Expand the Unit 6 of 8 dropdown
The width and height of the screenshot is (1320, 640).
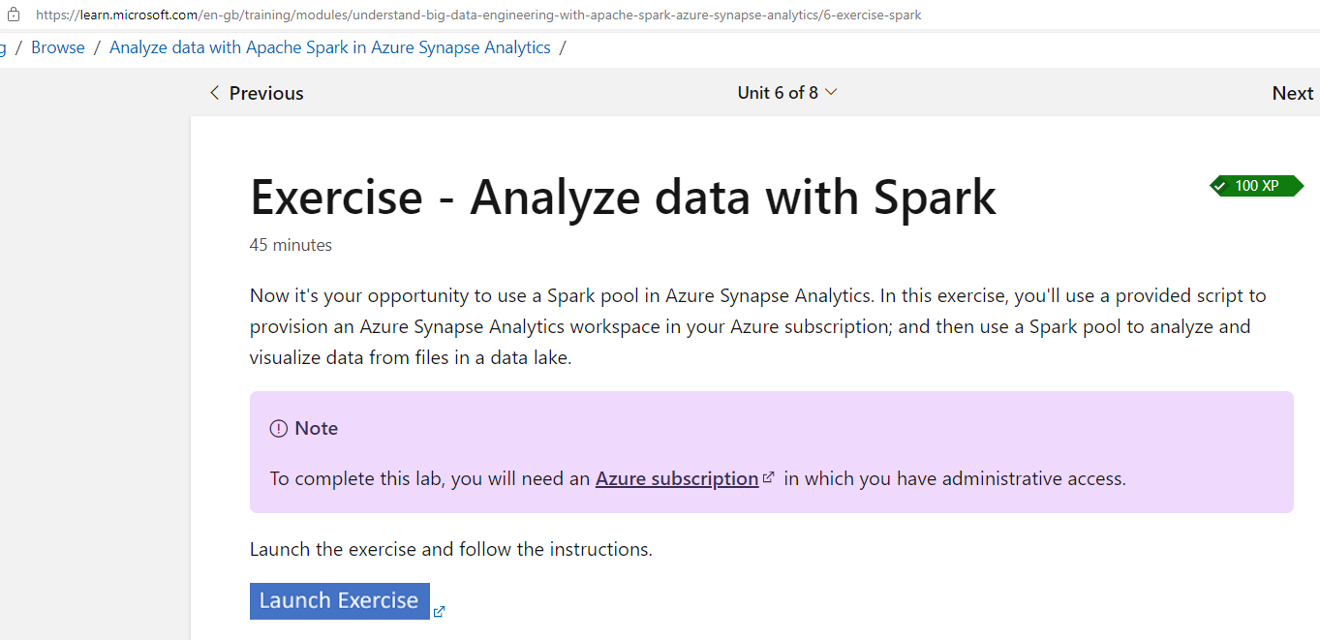(x=787, y=93)
